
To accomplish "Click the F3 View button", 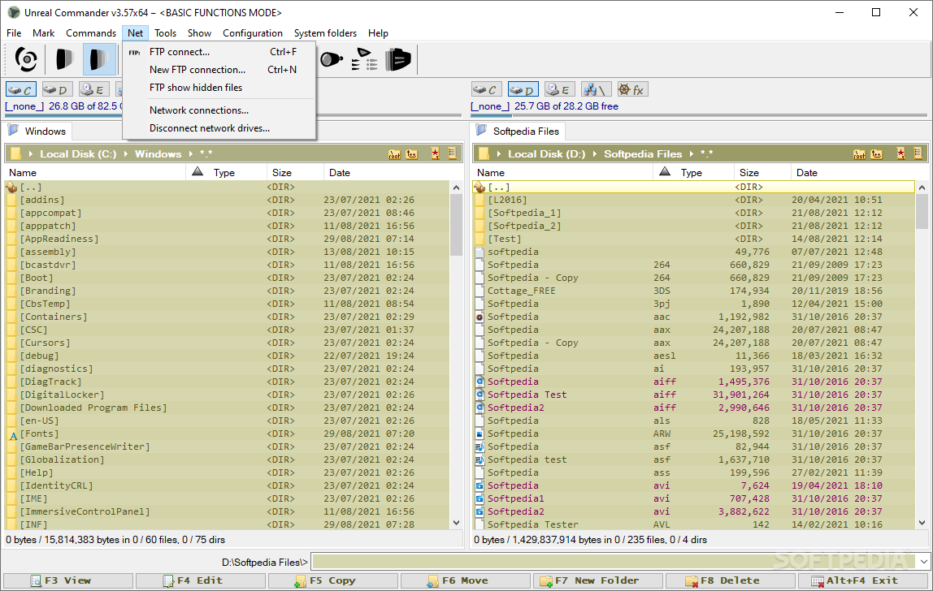I will coord(67,580).
